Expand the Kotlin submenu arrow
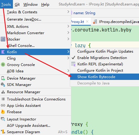 [x=68, y=52]
